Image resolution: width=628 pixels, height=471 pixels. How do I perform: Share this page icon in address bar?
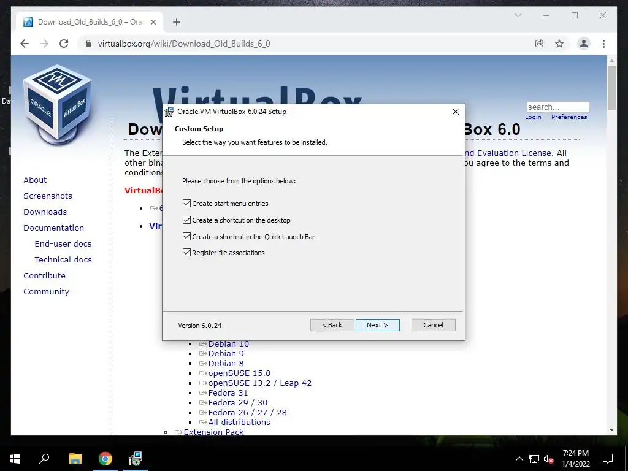tap(540, 44)
